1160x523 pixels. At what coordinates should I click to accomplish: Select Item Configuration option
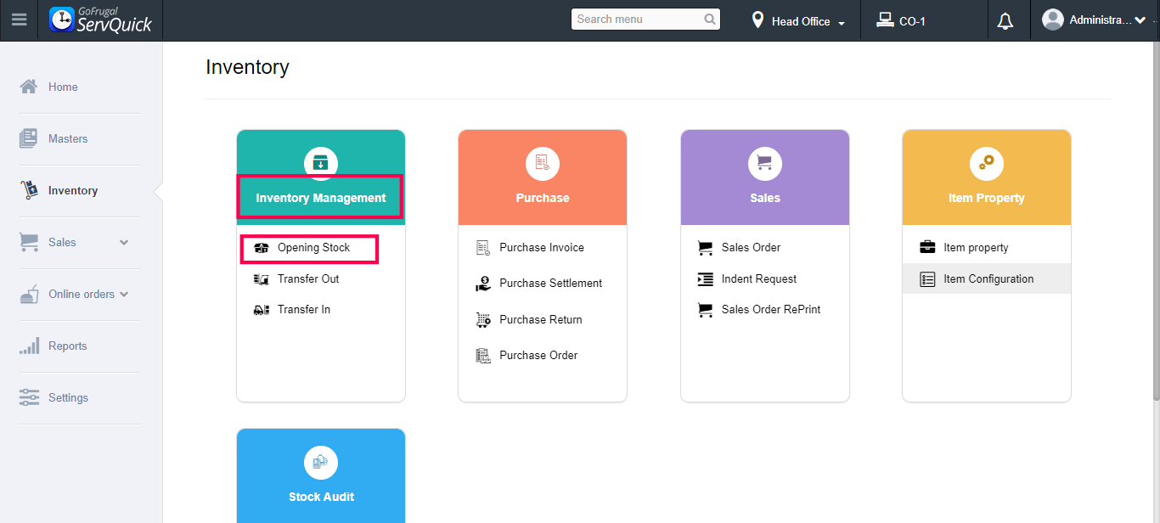coord(988,278)
